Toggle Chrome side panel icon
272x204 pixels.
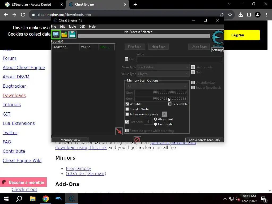point(249,15)
